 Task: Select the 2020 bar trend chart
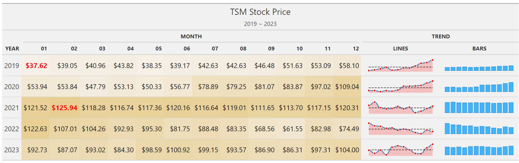point(479,87)
